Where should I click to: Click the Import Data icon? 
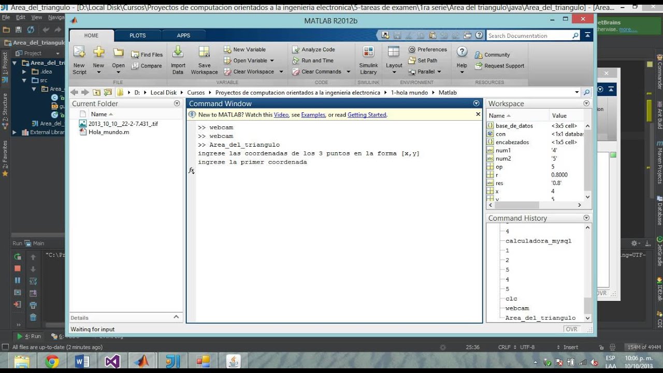tap(178, 52)
